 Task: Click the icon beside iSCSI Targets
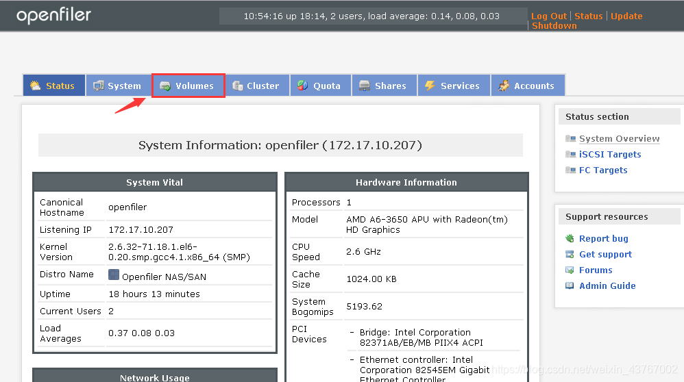coord(571,154)
